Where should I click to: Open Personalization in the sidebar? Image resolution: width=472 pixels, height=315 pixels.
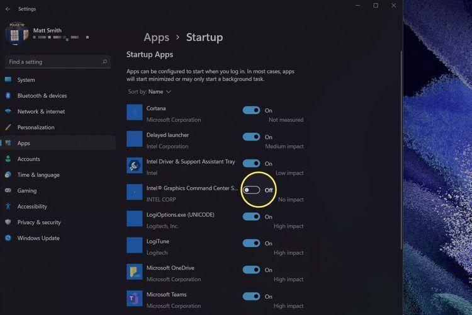coord(36,127)
